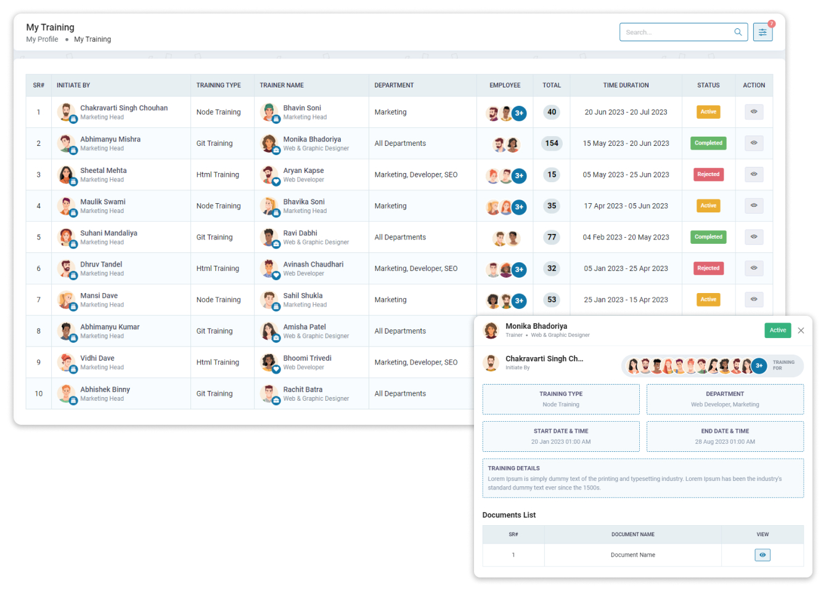View row 1 training details eye icon
The width and height of the screenshot is (826, 591).
click(x=753, y=112)
